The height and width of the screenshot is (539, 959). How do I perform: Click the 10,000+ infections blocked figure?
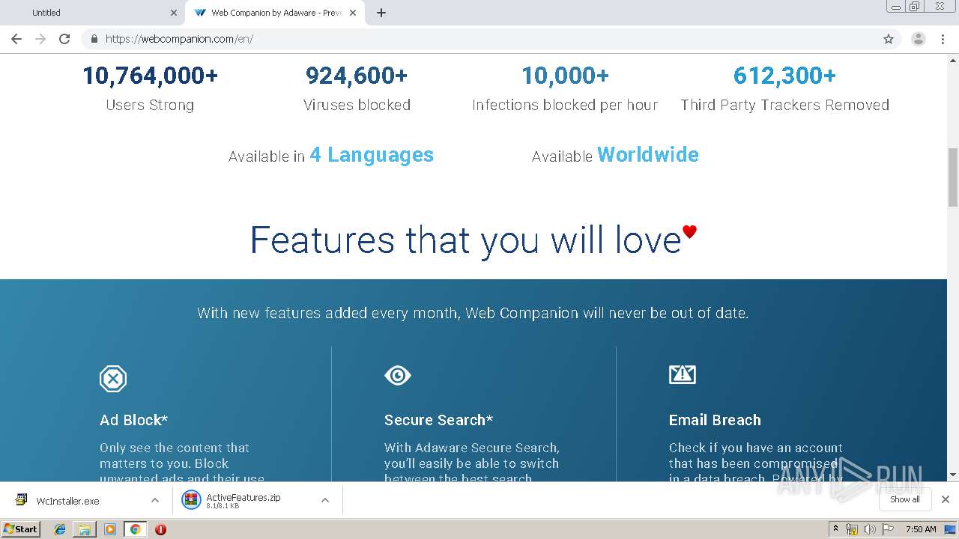565,75
